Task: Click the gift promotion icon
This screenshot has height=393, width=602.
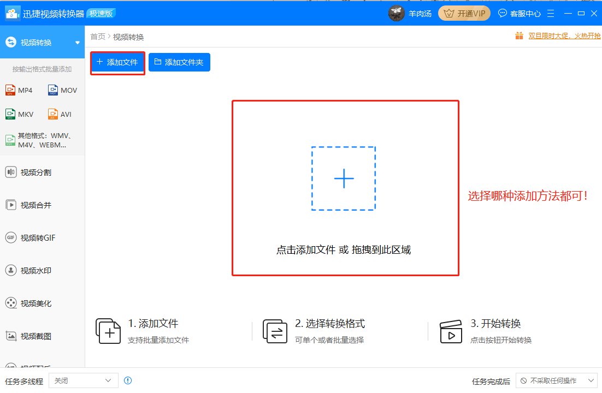Action: coord(519,36)
